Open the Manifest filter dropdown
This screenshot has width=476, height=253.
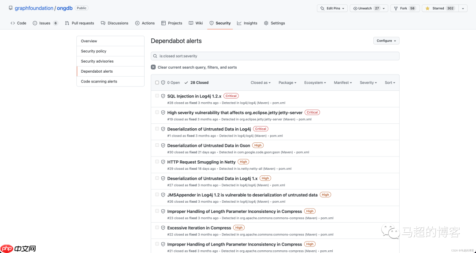[343, 82]
